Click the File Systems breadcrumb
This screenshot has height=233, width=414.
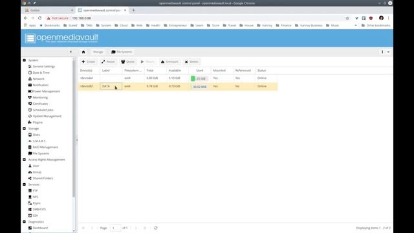(x=122, y=52)
